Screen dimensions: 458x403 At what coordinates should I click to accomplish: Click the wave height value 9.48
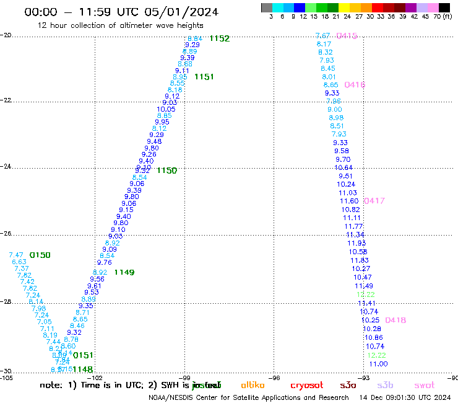(x=154, y=141)
